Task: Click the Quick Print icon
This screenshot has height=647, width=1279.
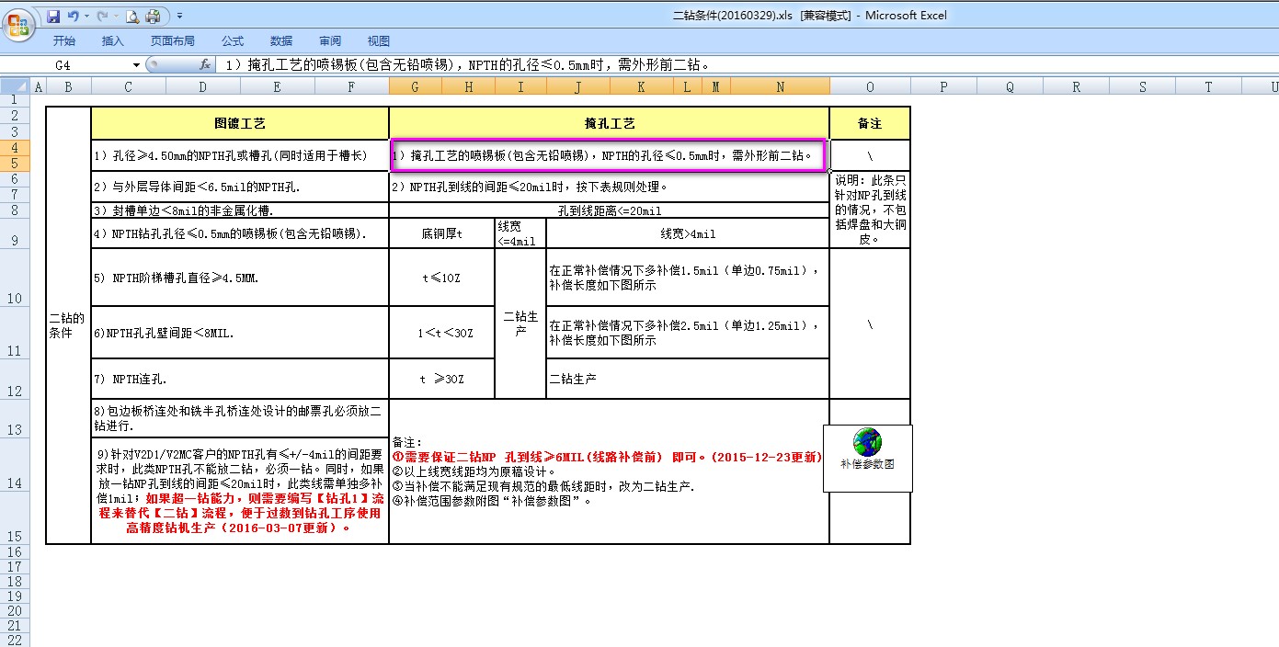Action: (153, 16)
